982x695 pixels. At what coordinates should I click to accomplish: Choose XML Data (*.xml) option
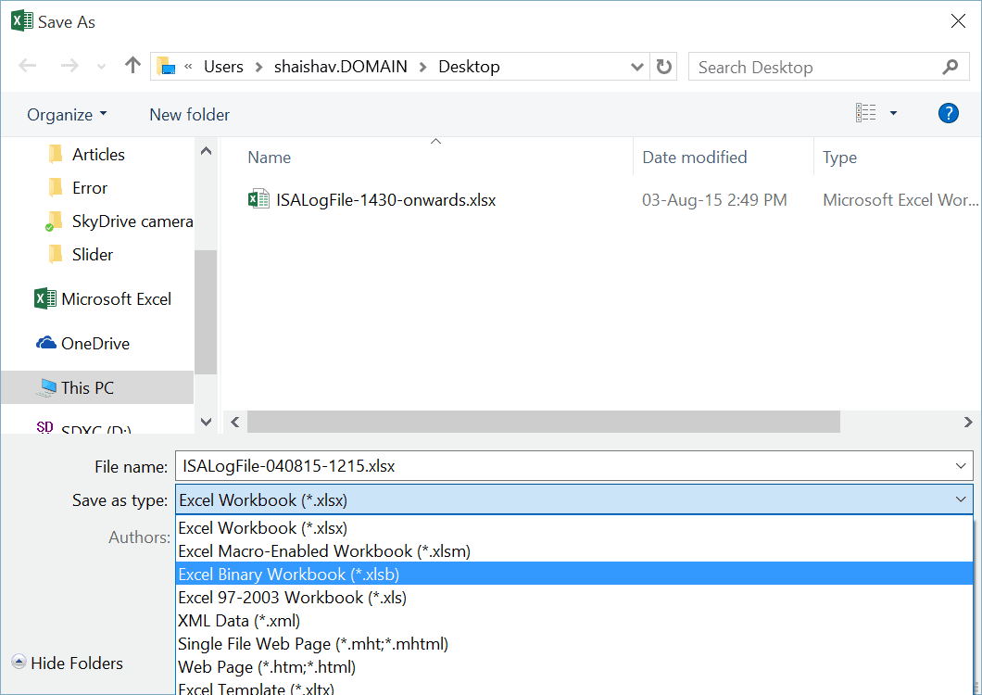point(574,621)
